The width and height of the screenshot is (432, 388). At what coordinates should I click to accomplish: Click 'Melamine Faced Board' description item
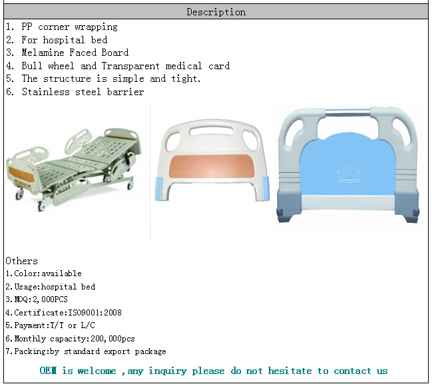[67, 53]
